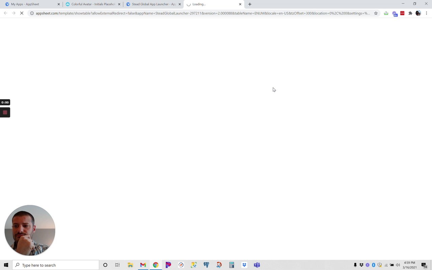Close the Loading... tab
Image resolution: width=432 pixels, height=270 pixels.
coord(240,4)
